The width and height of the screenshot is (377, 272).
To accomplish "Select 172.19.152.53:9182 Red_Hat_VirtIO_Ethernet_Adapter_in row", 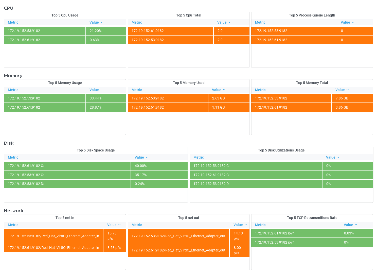I will point(65,236).
